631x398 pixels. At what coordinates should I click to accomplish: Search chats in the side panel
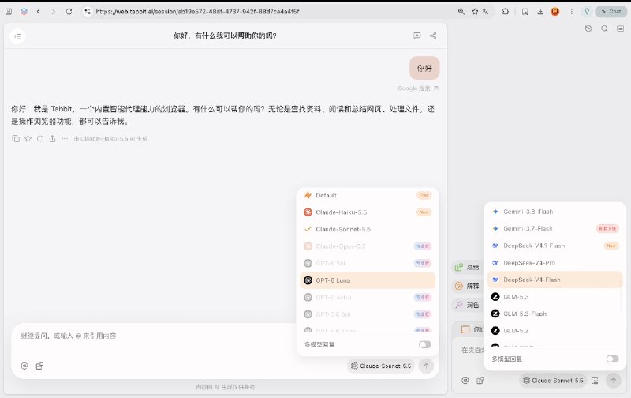(x=604, y=28)
